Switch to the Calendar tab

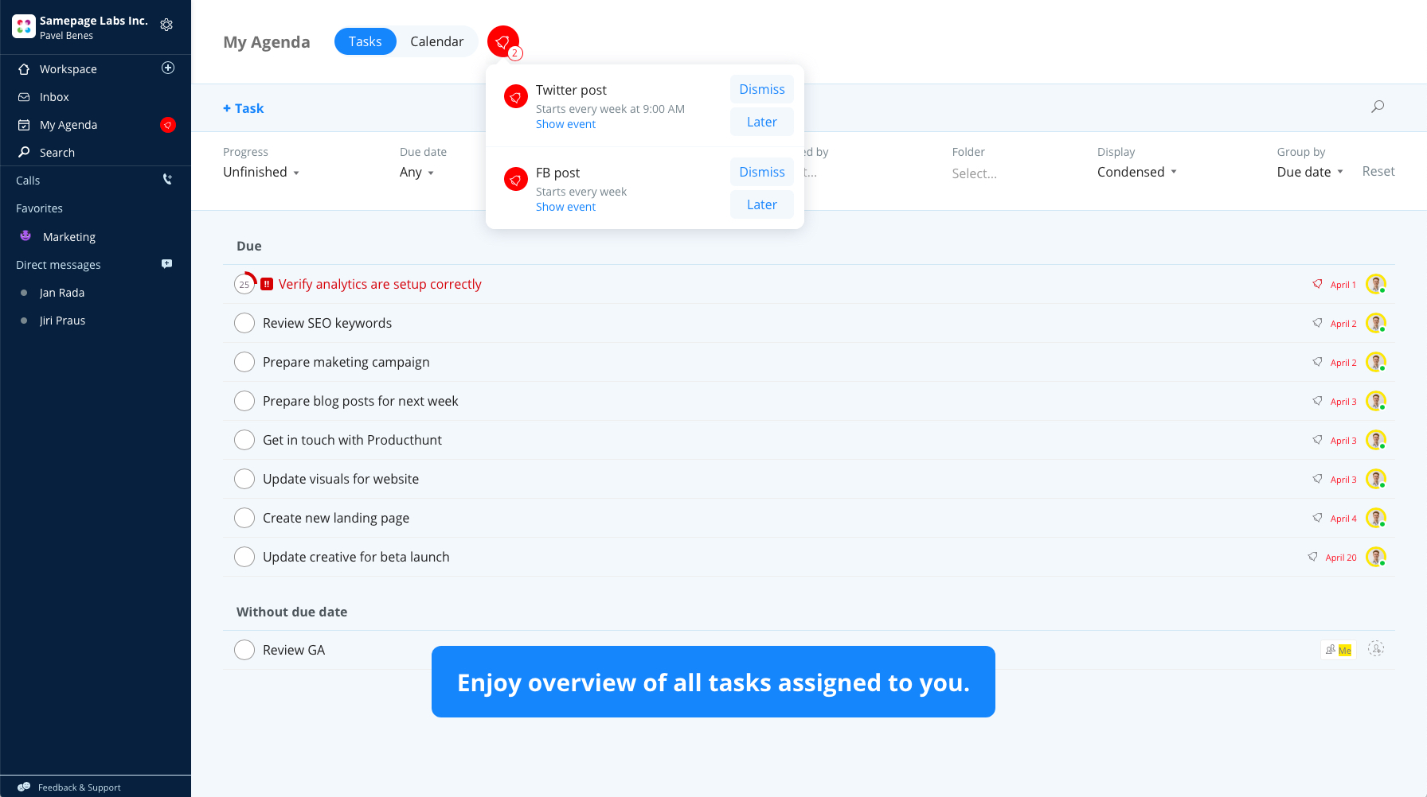(436, 41)
